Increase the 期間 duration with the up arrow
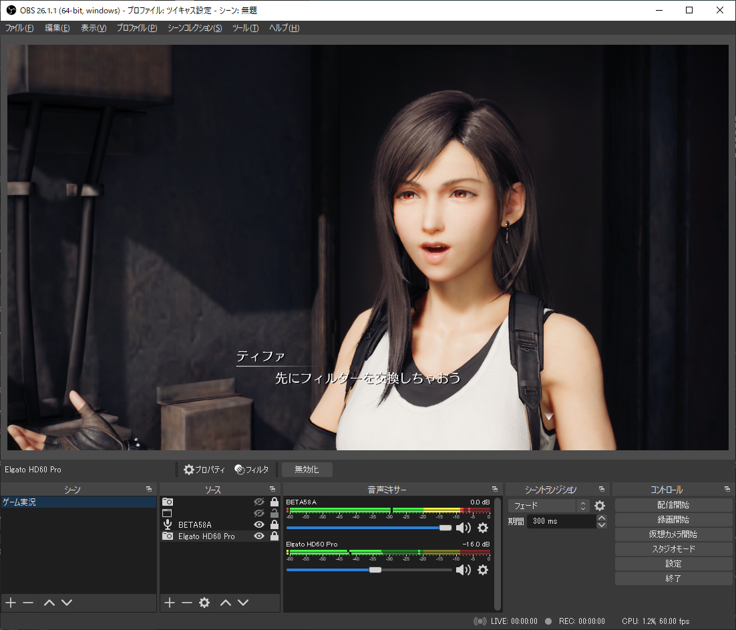The image size is (736, 630). point(601,518)
